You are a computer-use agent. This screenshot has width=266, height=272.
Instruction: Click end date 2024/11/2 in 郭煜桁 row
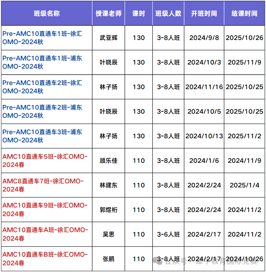(x=244, y=210)
